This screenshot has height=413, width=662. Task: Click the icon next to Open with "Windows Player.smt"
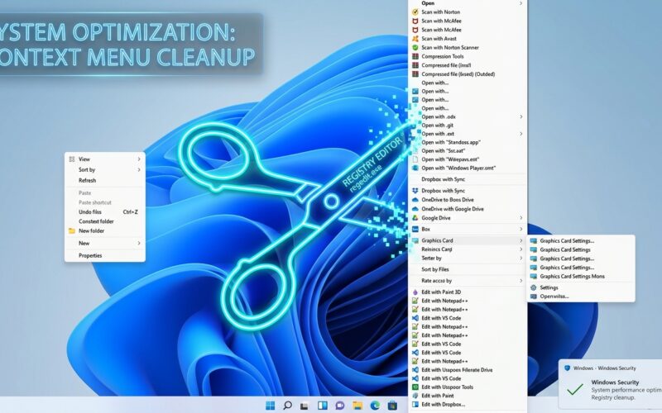[415, 168]
